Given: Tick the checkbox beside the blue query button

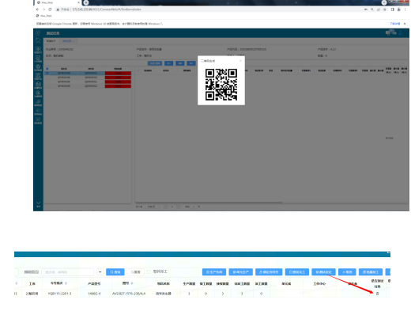Looking at the screenshot, I should click(149, 271).
